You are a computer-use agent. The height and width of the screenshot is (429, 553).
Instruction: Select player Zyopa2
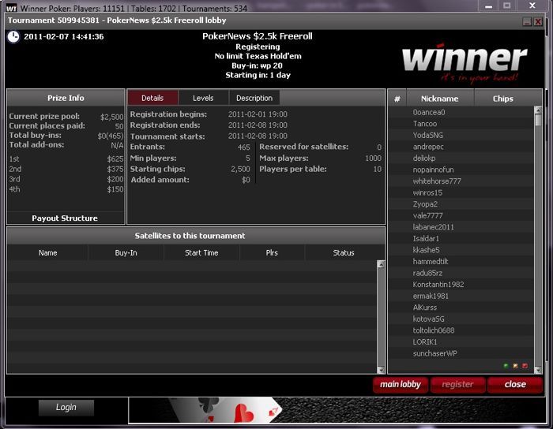click(x=461, y=204)
